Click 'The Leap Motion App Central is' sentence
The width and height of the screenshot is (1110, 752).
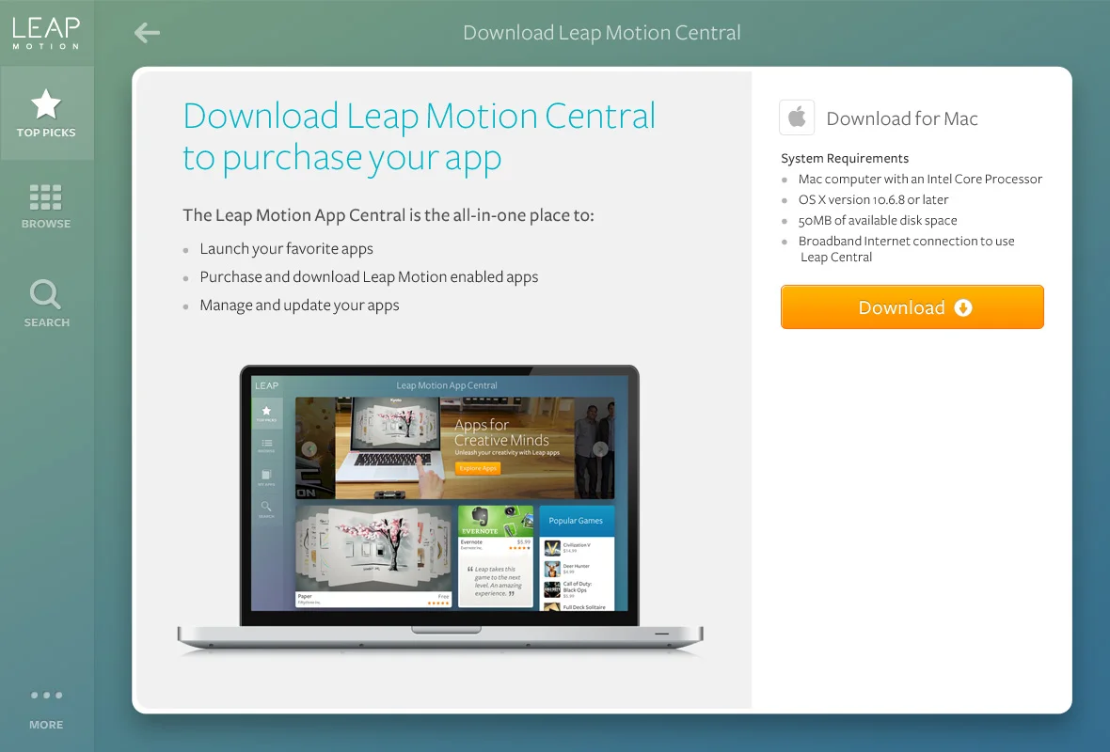388,215
